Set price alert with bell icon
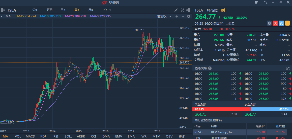 coord(269,23)
